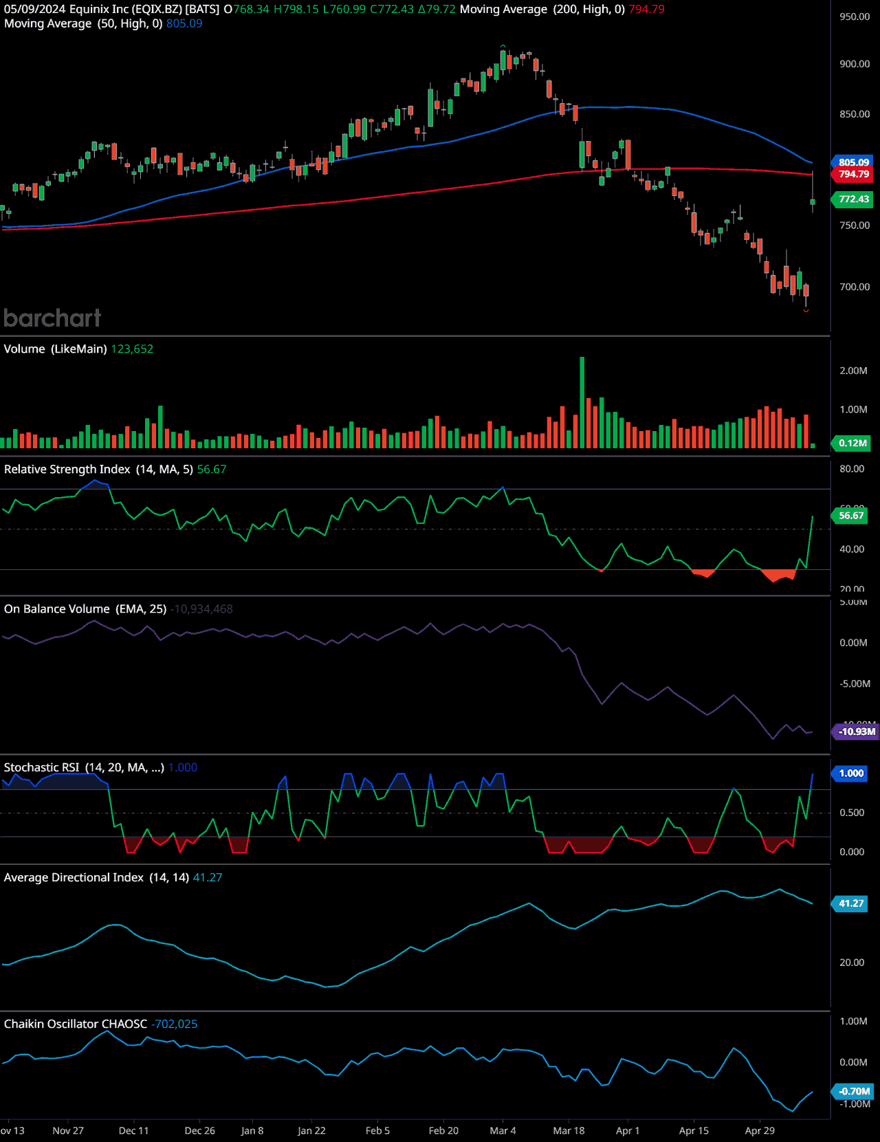Click the Apr 15 date label
Image resolution: width=880 pixels, height=1142 pixels.
coord(694,1131)
